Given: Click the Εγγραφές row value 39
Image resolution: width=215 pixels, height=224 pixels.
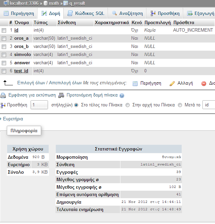Looking at the screenshot, I should tap(179, 172).
